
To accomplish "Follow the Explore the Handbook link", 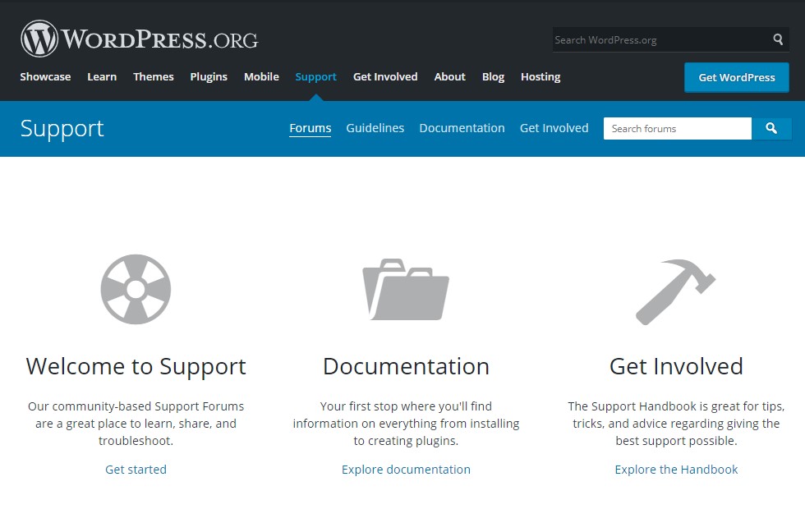I will click(x=676, y=470).
